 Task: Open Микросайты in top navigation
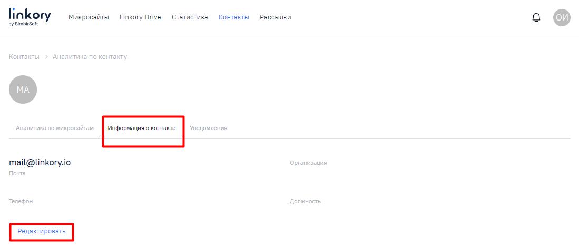click(89, 17)
